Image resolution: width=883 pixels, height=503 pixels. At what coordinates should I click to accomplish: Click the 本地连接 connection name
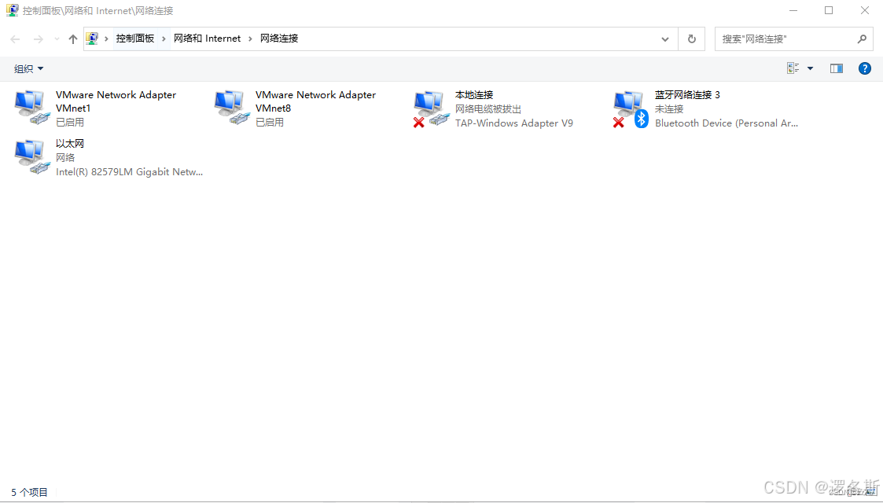(474, 95)
